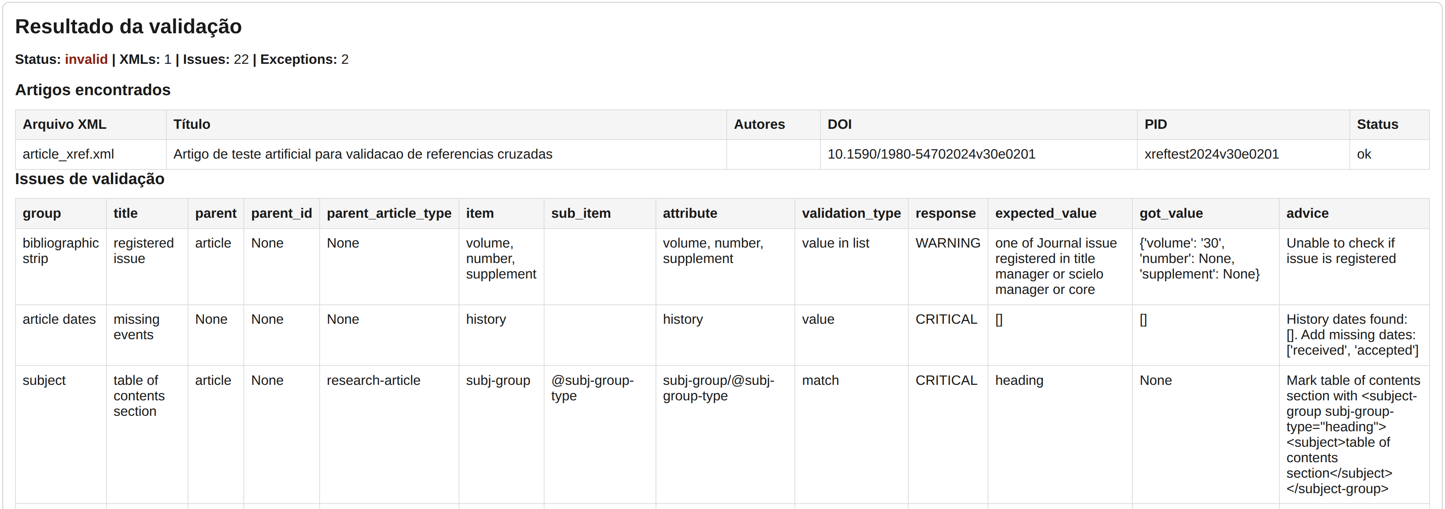The height and width of the screenshot is (509, 1445).
Task: Select the 'subj-group/@subj-group-type' attribute cell
Action: pyautogui.click(x=725, y=434)
